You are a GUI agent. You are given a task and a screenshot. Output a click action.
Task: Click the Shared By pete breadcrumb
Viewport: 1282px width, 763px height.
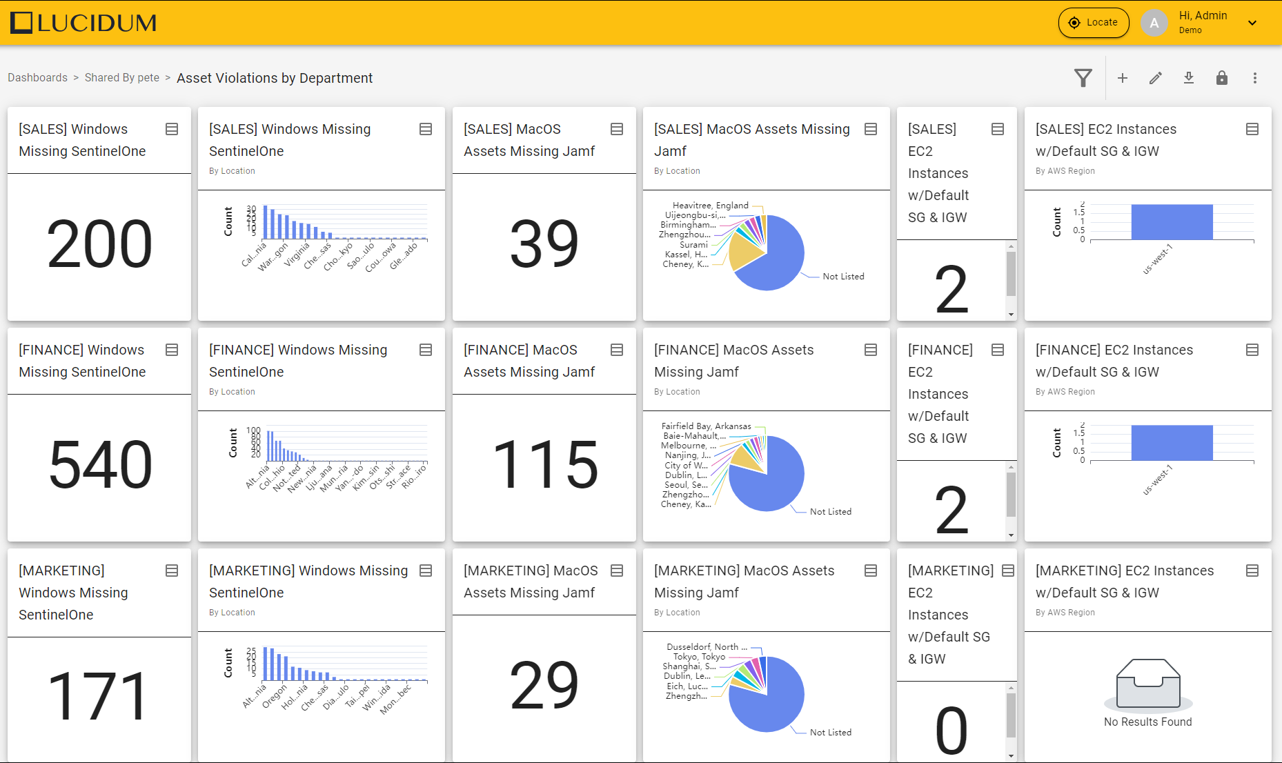tap(121, 77)
